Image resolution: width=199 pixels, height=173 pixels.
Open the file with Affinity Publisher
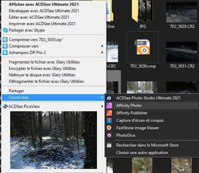point(132,113)
